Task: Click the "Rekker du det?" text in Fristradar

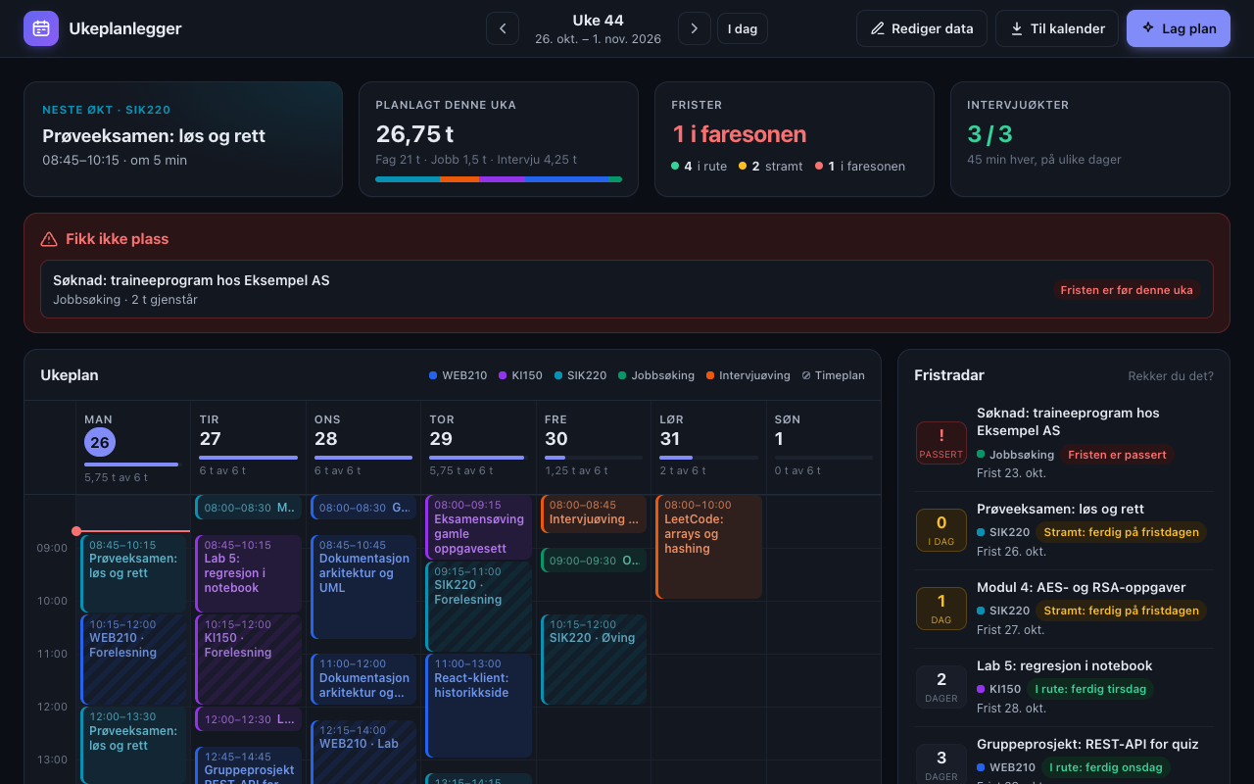Action: point(1171,375)
